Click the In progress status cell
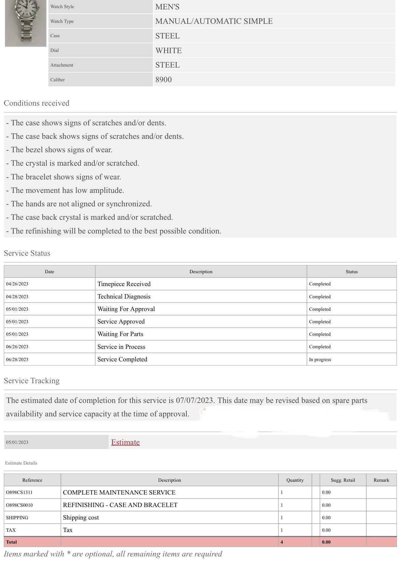The image size is (401, 568). pyautogui.click(x=320, y=359)
